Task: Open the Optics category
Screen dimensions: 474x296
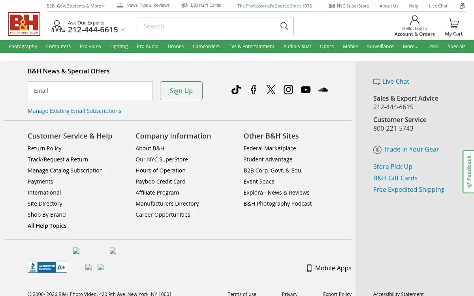Action: [x=327, y=46]
